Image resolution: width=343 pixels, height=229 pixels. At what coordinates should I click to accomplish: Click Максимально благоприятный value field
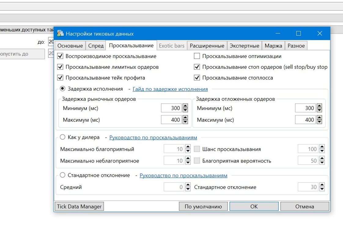(174, 149)
